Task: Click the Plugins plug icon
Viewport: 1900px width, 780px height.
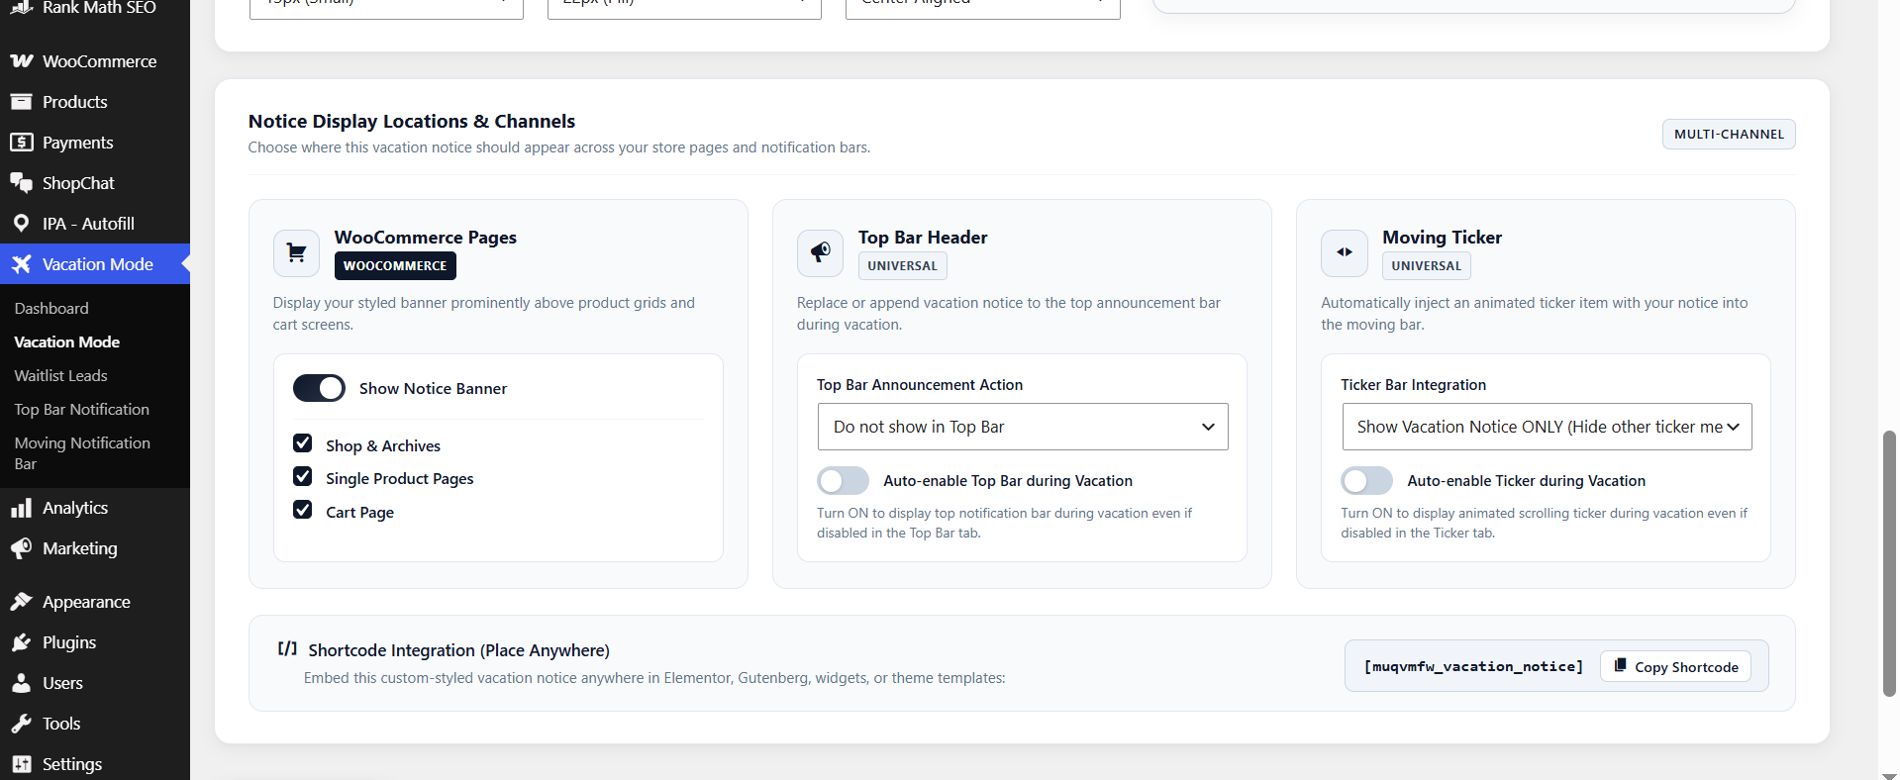Action: coord(22,642)
